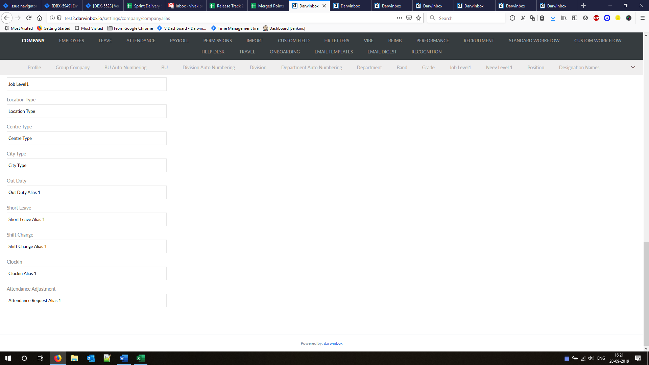Expand the company sub-navigation chevron

click(633, 67)
